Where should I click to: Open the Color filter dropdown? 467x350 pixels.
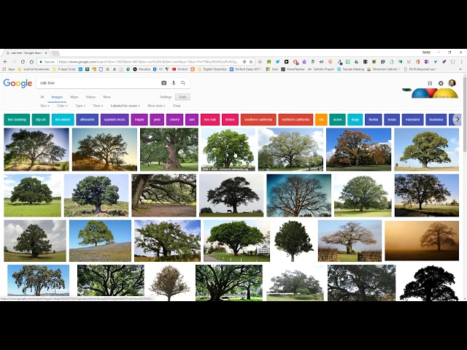(62, 106)
